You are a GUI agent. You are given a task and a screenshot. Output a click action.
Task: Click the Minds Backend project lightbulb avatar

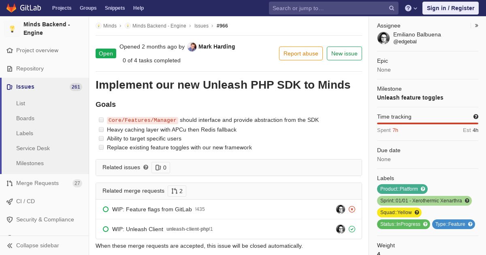point(12,29)
